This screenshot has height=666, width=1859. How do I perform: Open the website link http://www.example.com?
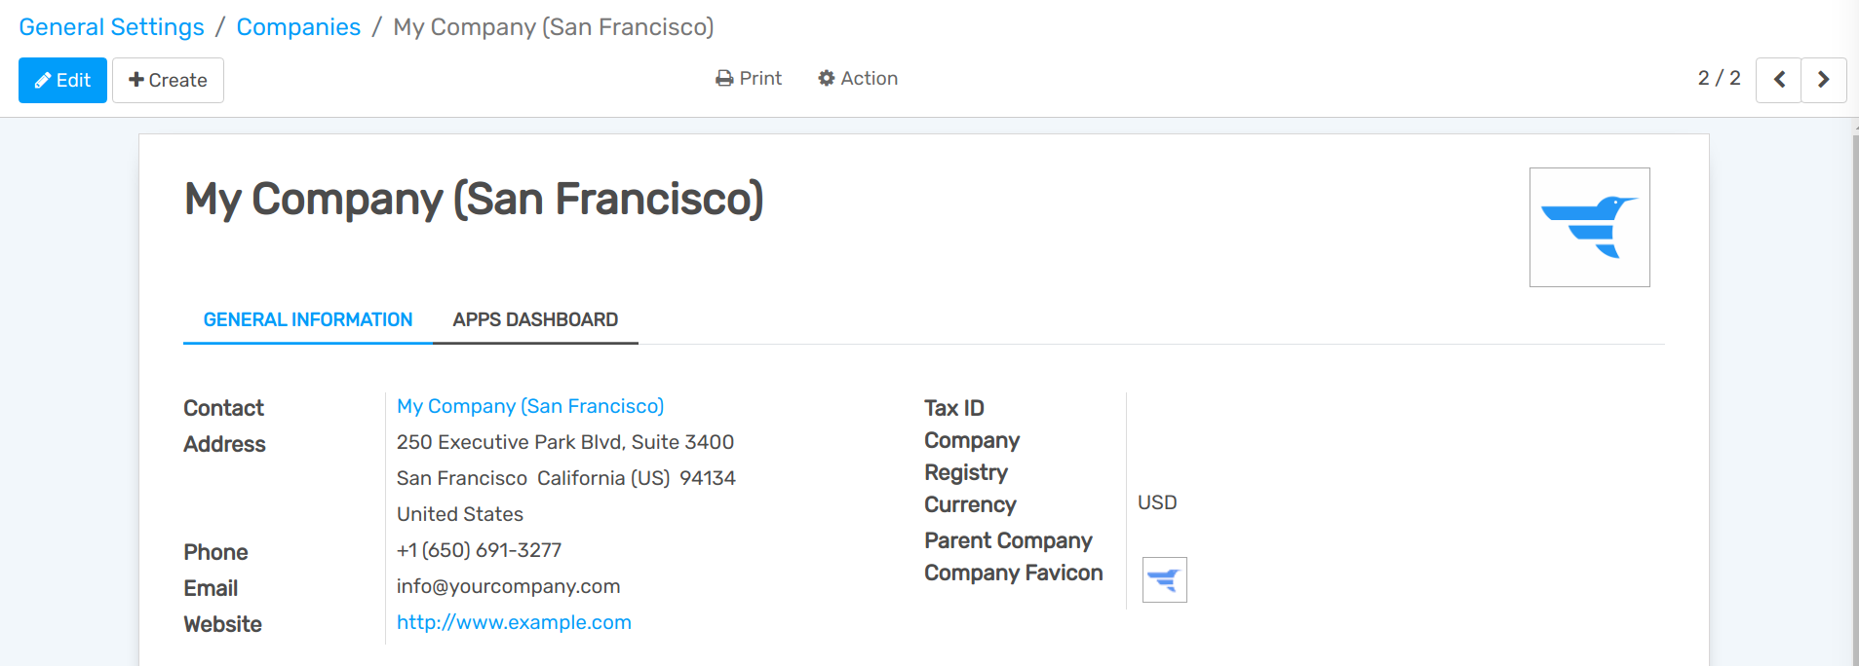click(x=514, y=622)
